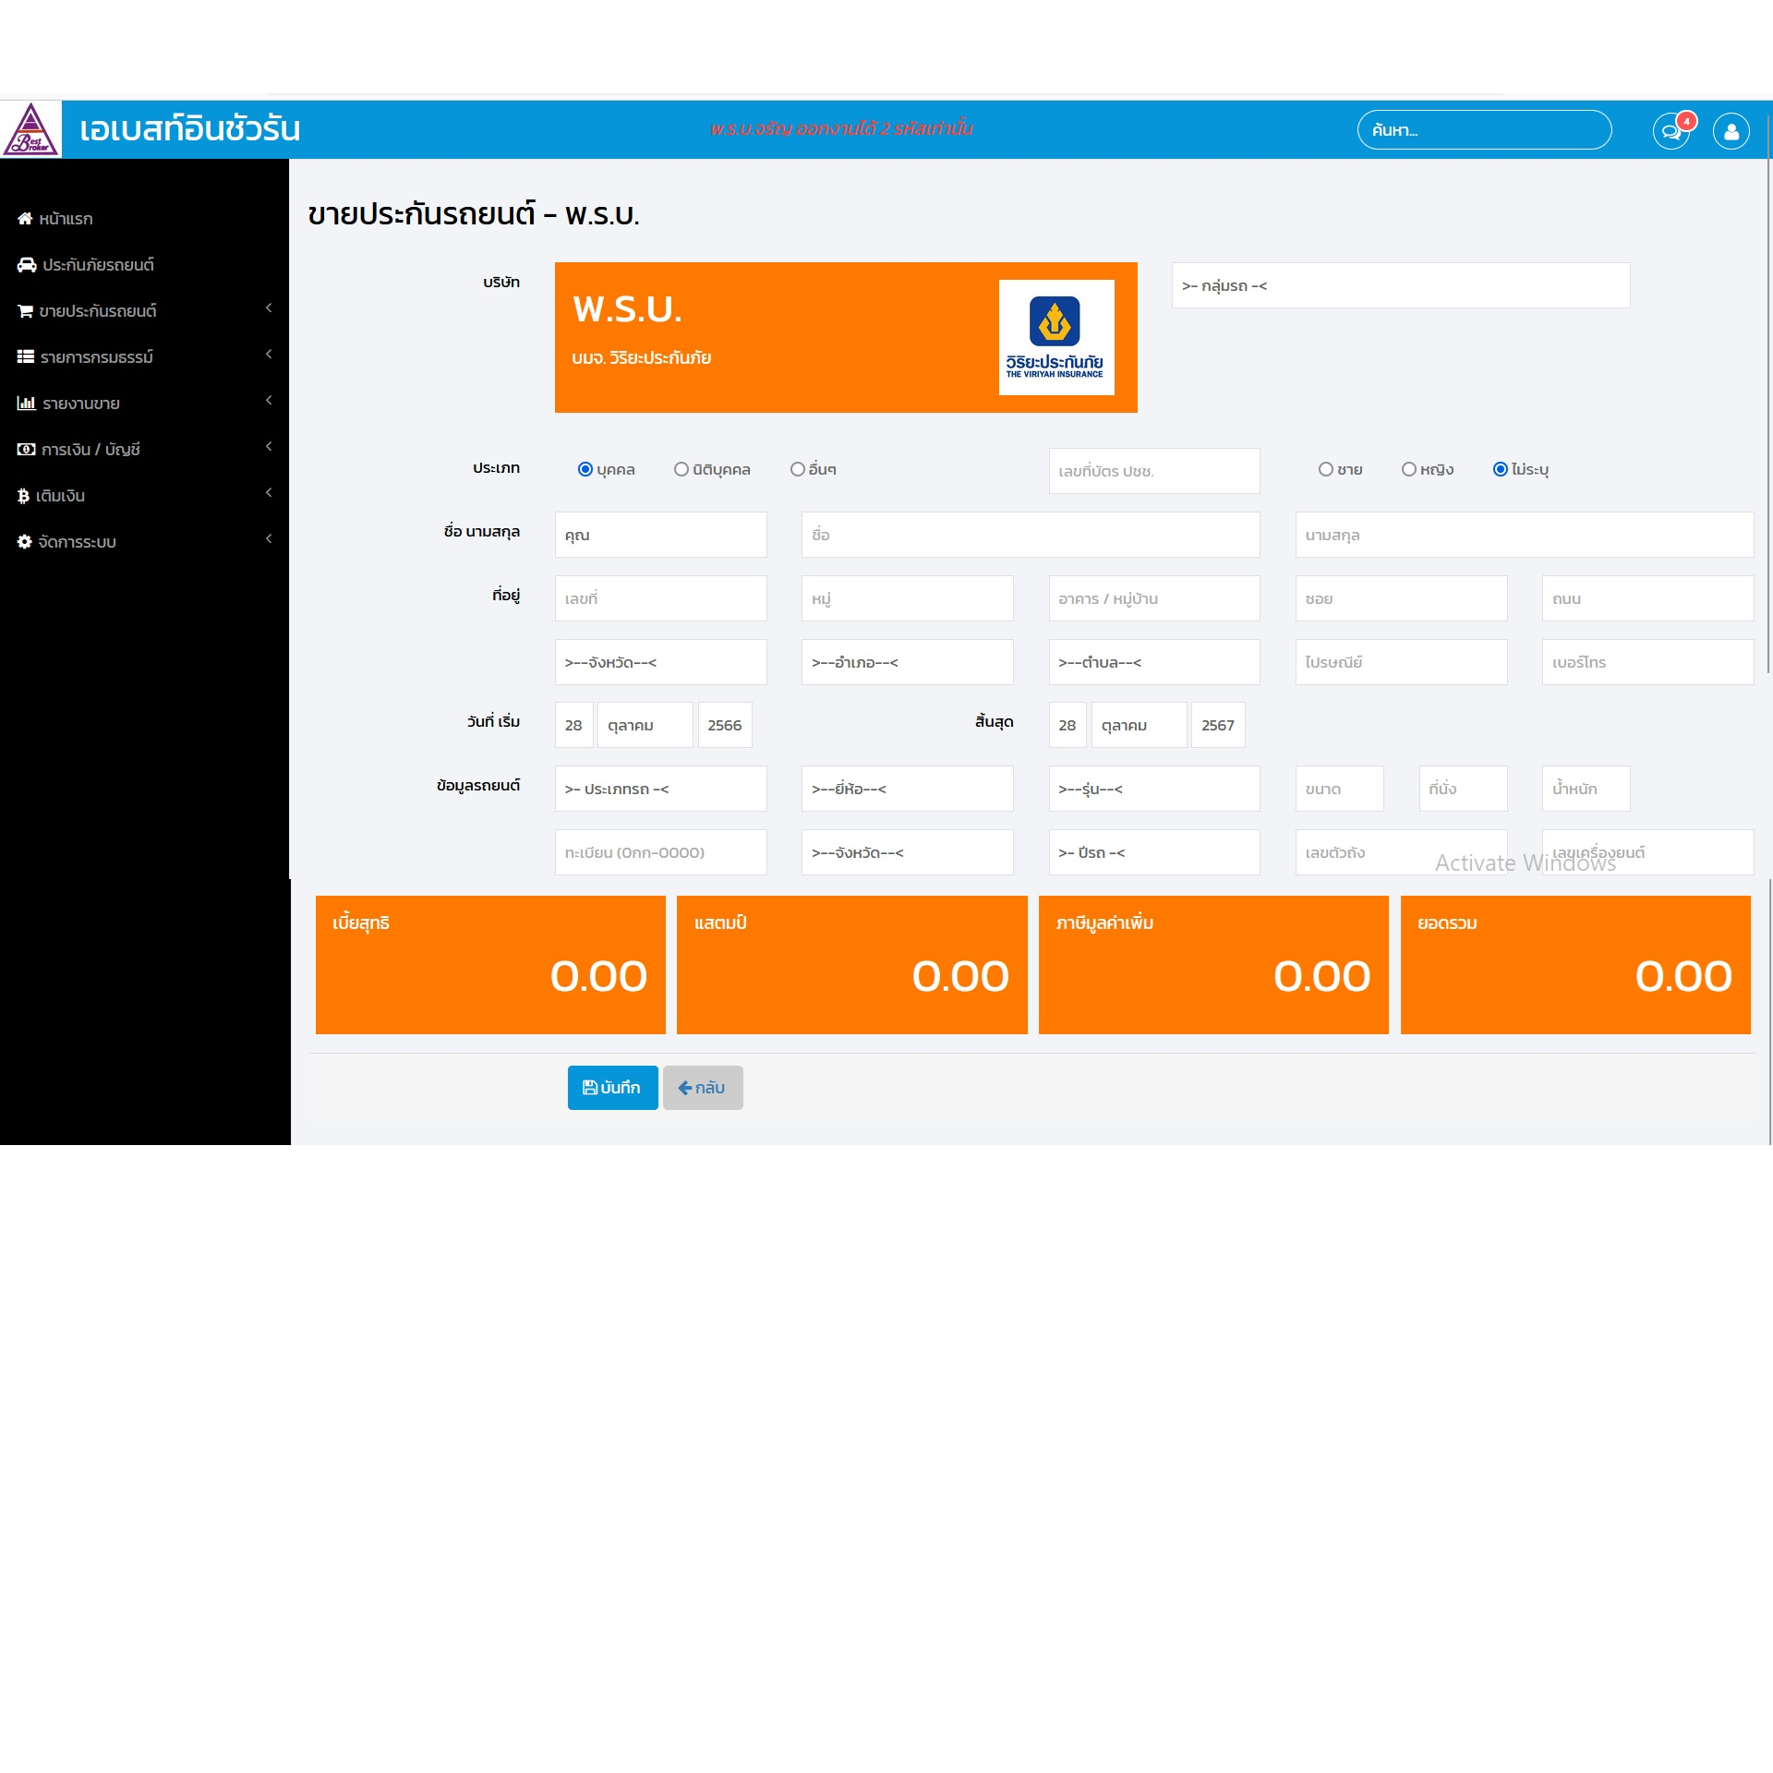This screenshot has width=1773, height=1773.
Task: Select the นิติบุคคล radio button
Action: coord(681,469)
